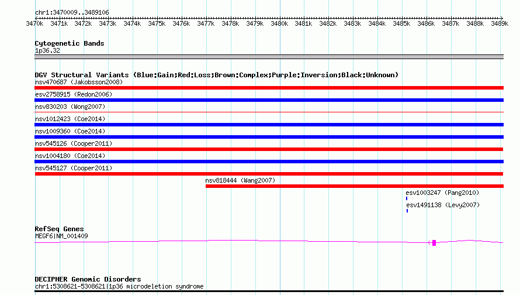Click the blue nsv1004180 Coe2014 gain bar
The image size is (520, 295).
(x=269, y=162)
